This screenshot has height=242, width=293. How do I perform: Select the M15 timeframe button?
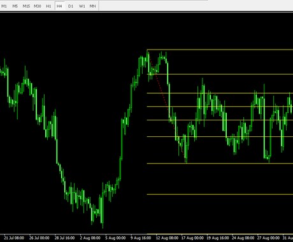(x=26, y=6)
